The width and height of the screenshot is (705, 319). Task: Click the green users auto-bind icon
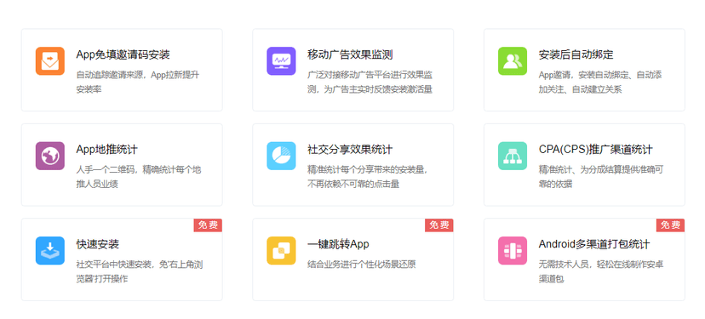click(x=512, y=61)
